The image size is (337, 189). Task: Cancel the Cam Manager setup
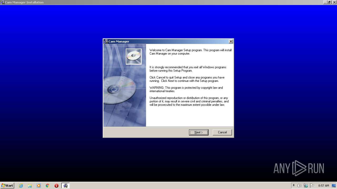pyautogui.click(x=222, y=132)
